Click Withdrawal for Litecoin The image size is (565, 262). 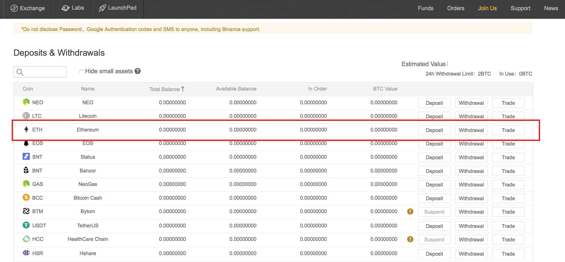pyautogui.click(x=471, y=117)
